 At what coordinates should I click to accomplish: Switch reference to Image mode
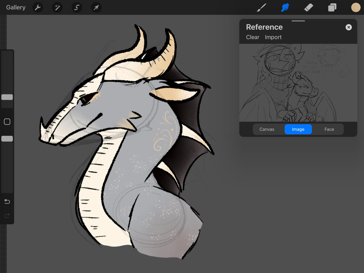pyautogui.click(x=298, y=129)
